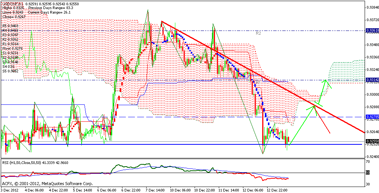Select the R2 label on the chart

tap(258, 33)
